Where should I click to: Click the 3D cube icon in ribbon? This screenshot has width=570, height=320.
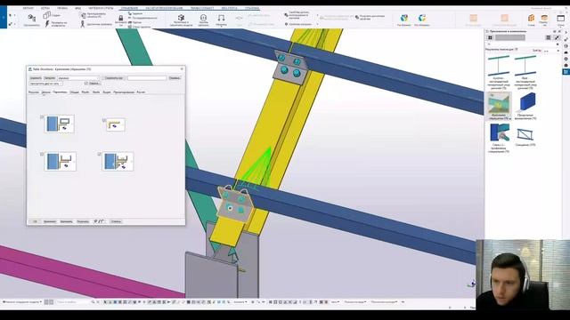181,18
